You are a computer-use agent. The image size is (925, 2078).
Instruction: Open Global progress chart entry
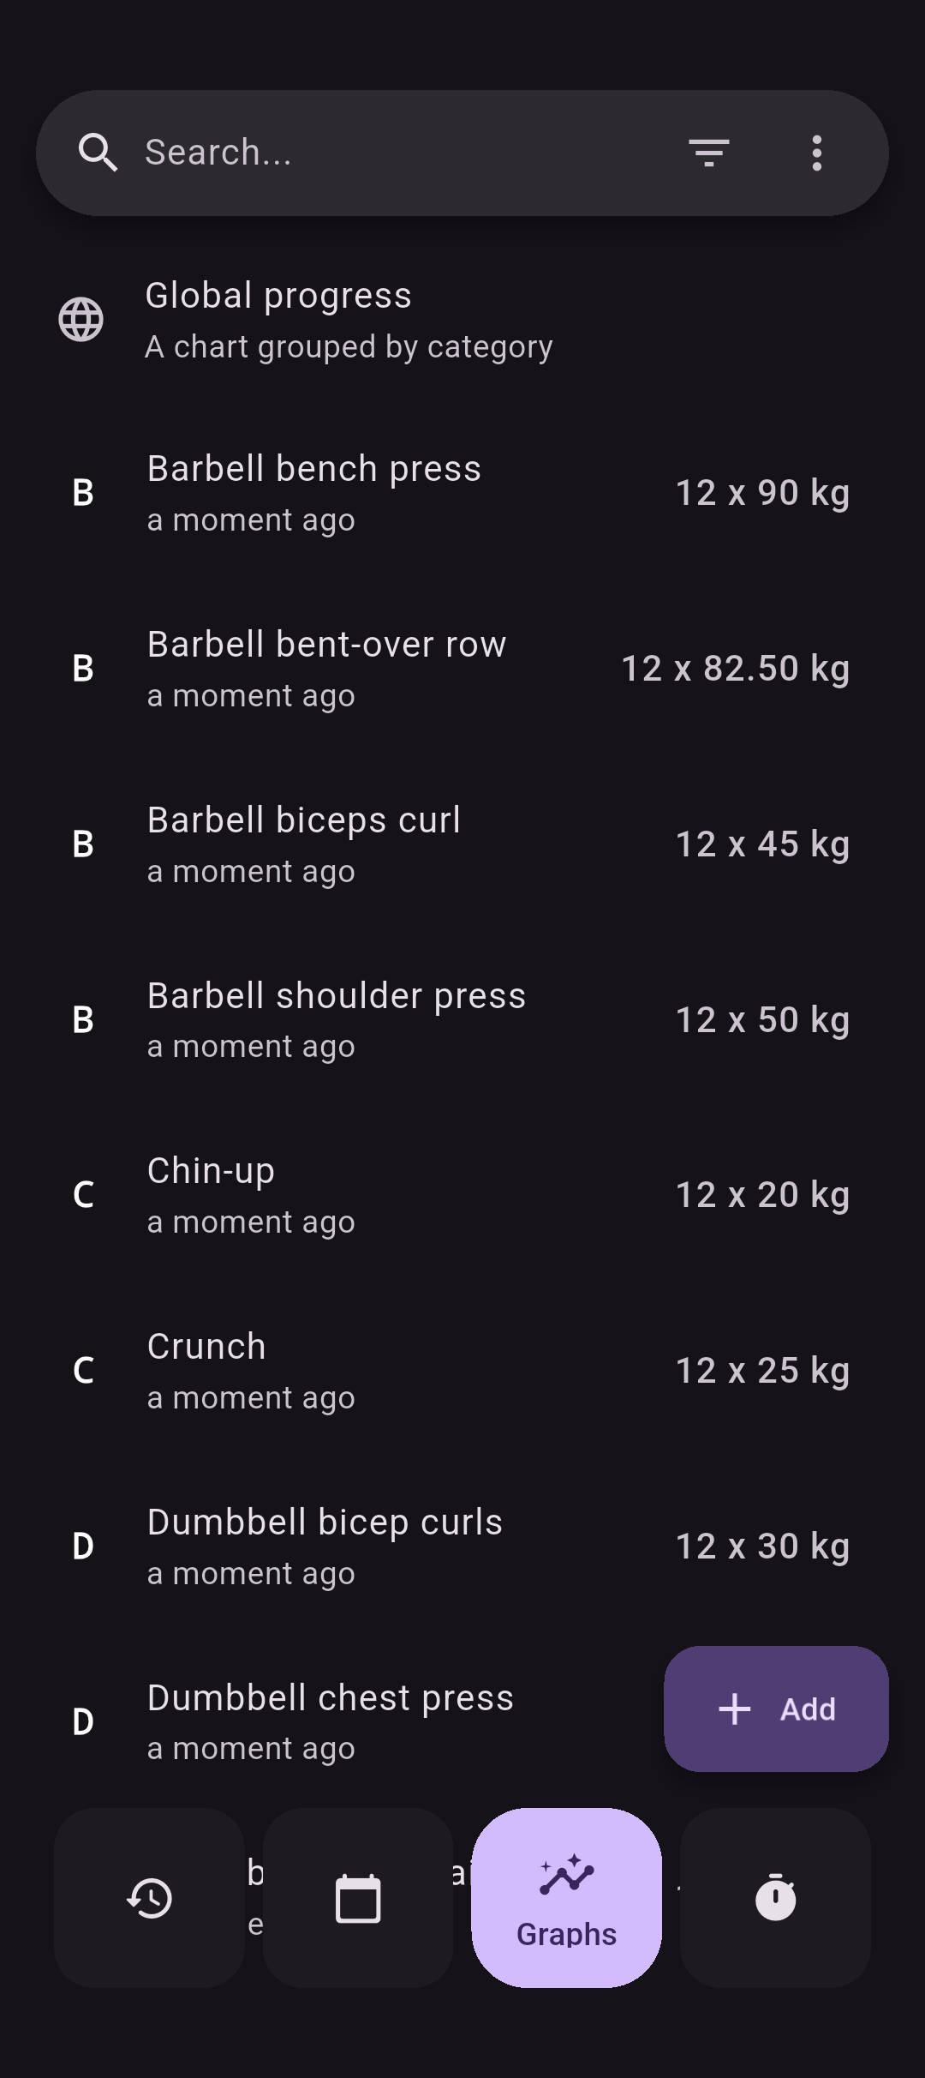point(349,320)
